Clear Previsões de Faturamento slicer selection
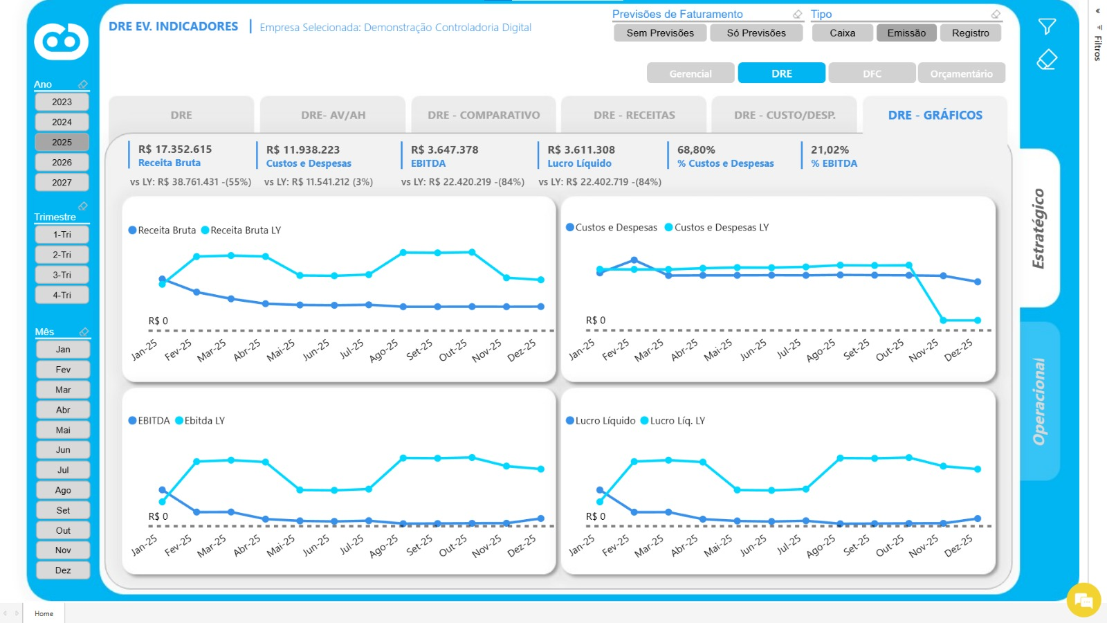Screen dimensions: 1107x623 click(x=797, y=14)
